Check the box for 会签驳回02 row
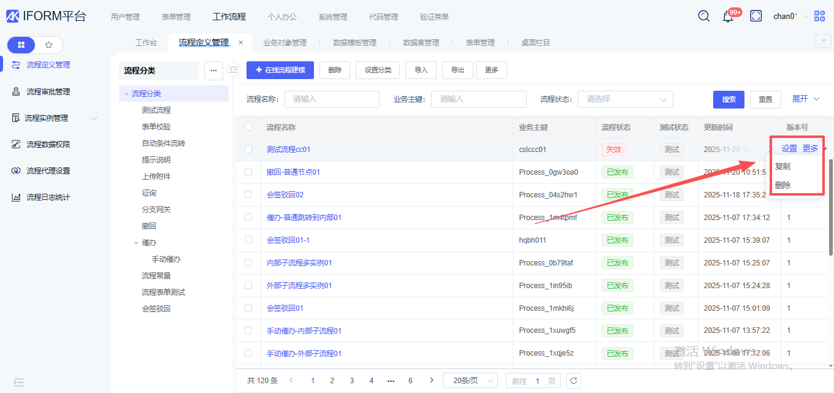 click(x=248, y=194)
